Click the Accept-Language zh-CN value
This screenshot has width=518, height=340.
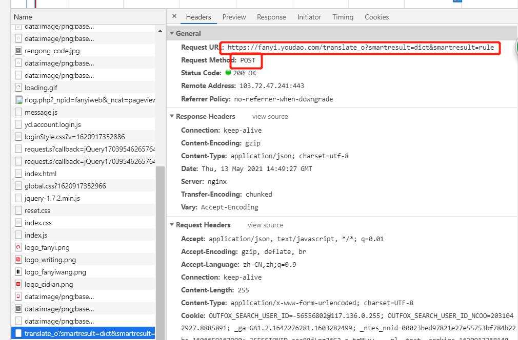(270, 265)
